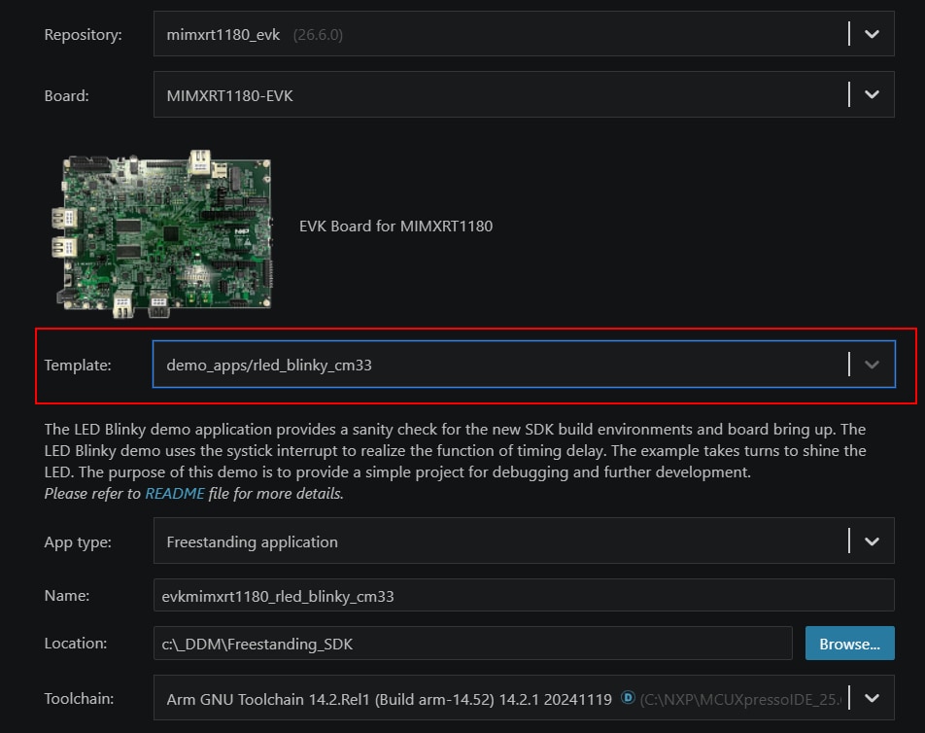925x733 pixels.
Task: Click the Location path input field
Action: [472, 644]
